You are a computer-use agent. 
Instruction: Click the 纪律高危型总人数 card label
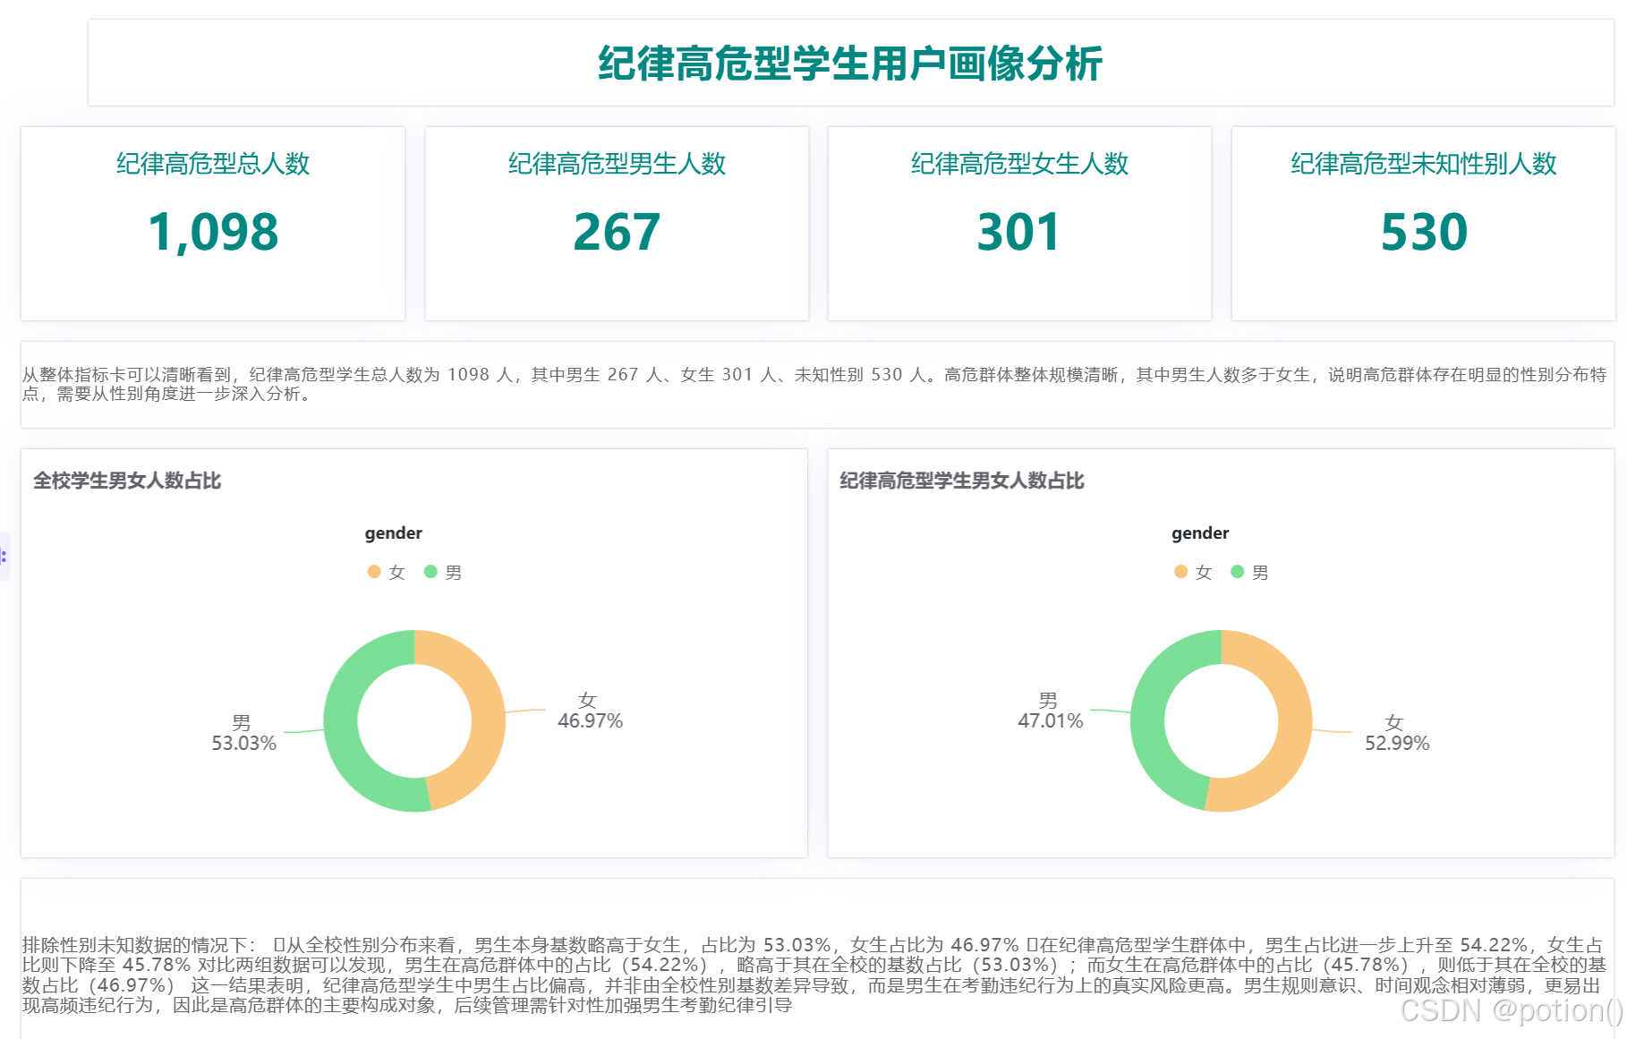click(x=213, y=164)
